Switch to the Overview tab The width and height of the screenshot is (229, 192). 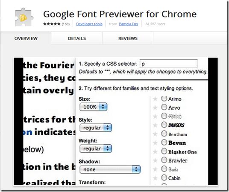(26, 38)
